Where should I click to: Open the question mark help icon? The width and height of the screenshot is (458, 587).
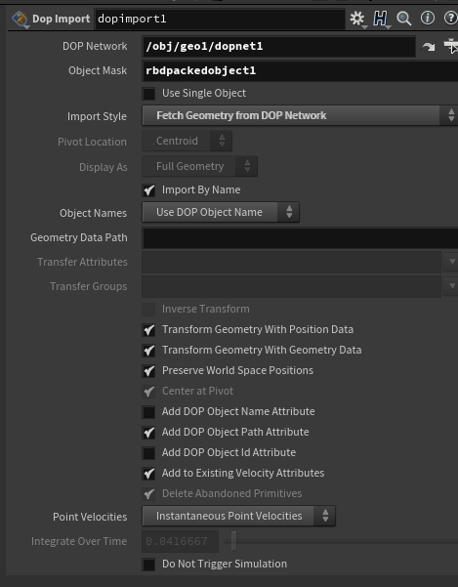click(x=450, y=18)
